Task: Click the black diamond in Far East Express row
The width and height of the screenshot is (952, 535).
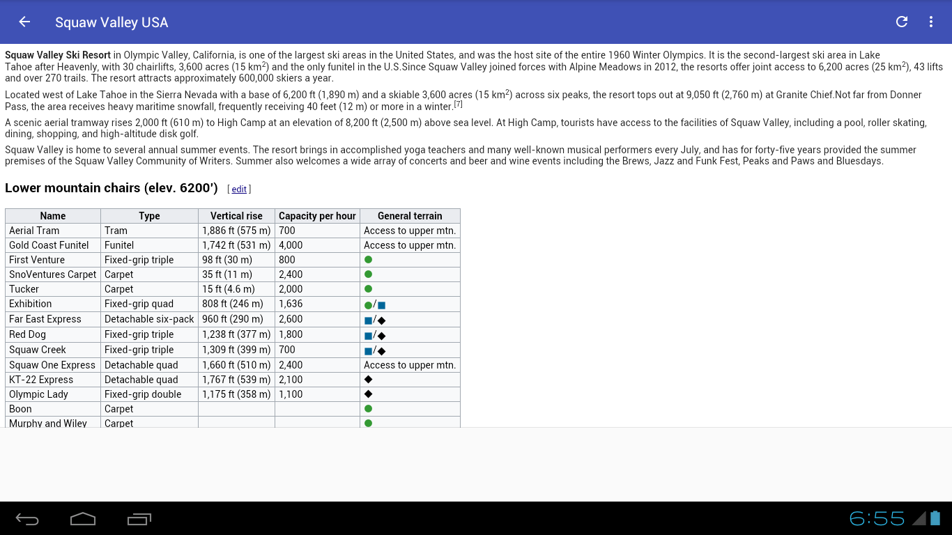Action: click(x=381, y=320)
